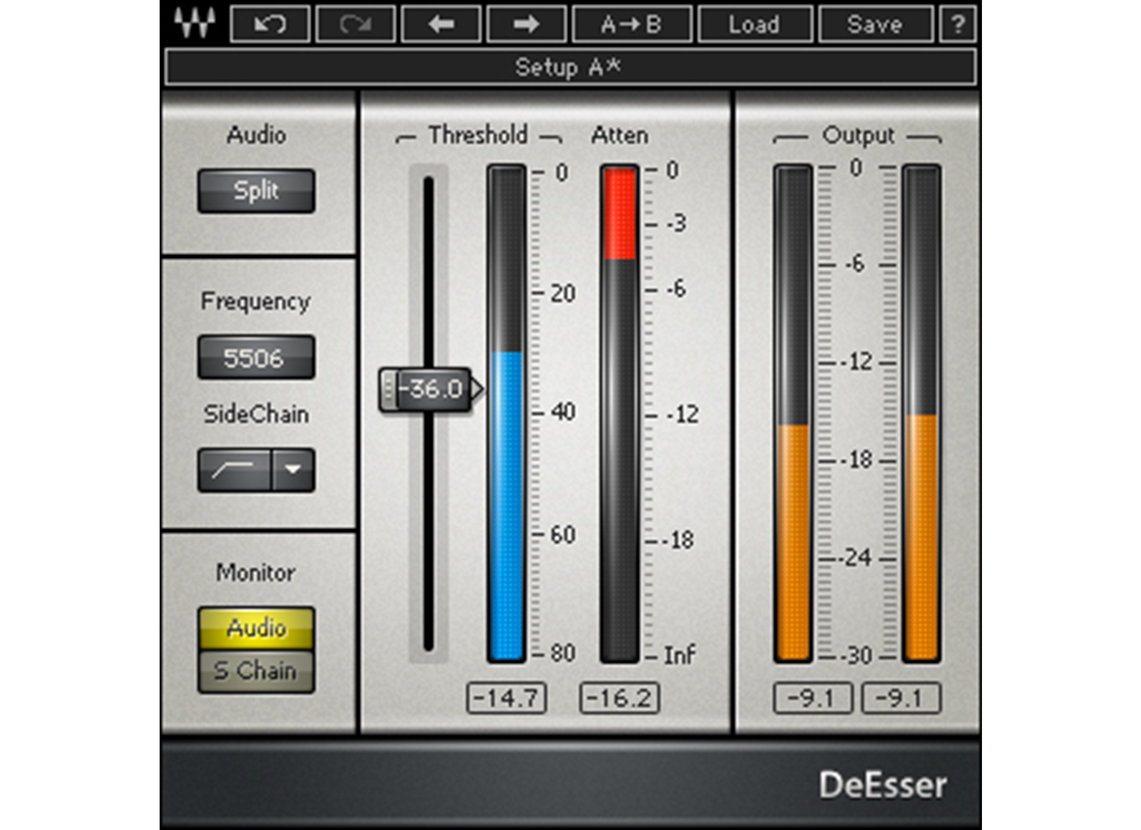Go to the previous preset with left arrow
Image resolution: width=1141 pixels, height=830 pixels.
tap(441, 24)
